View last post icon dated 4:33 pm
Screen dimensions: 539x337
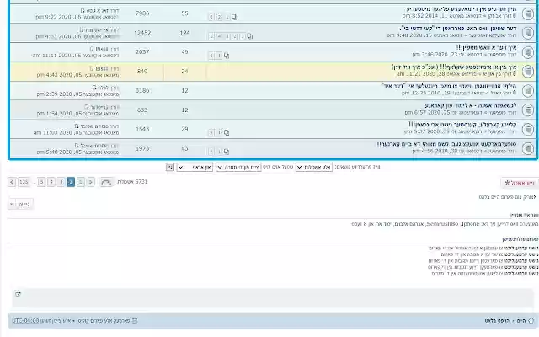click(82, 30)
